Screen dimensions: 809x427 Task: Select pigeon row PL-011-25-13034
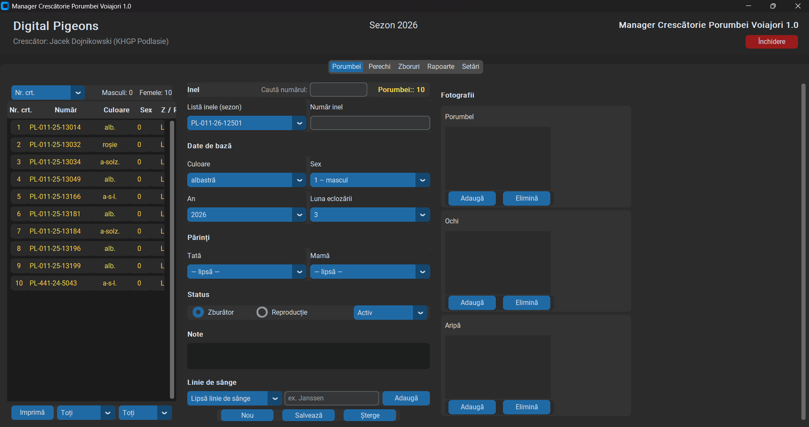(x=87, y=162)
